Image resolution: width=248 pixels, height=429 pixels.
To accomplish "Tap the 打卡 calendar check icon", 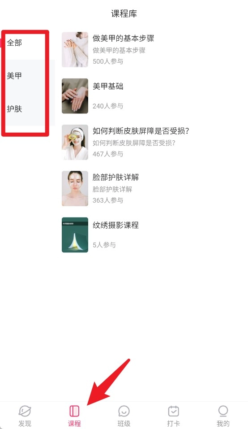I will coord(173,411).
